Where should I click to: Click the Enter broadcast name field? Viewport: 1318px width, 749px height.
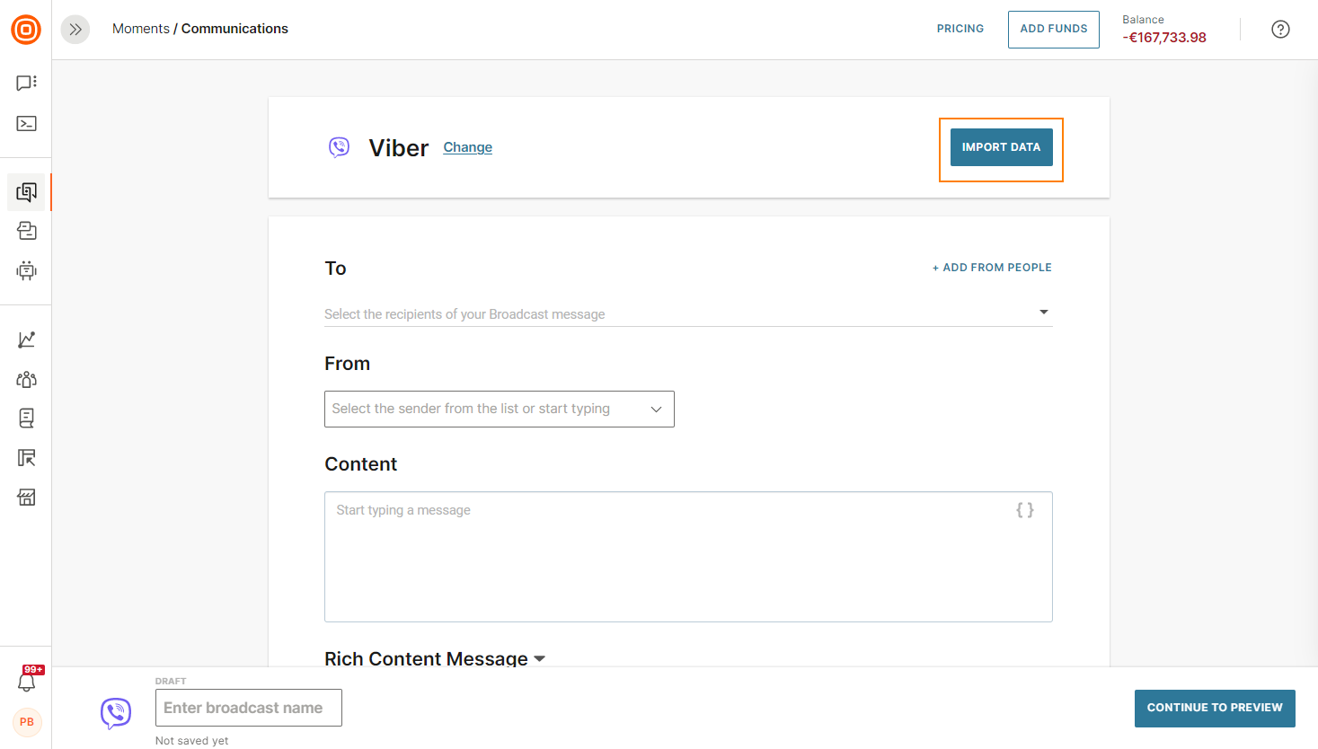point(249,708)
